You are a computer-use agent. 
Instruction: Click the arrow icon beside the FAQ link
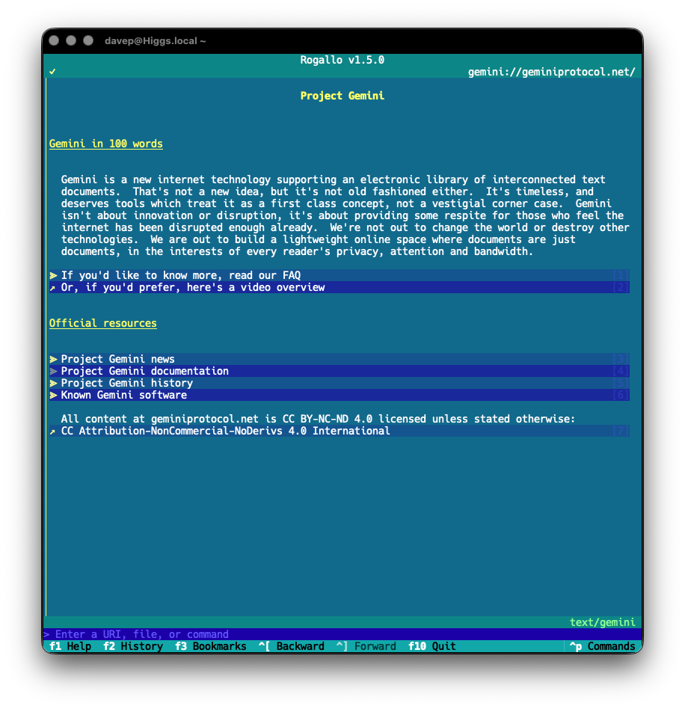pyautogui.click(x=53, y=275)
